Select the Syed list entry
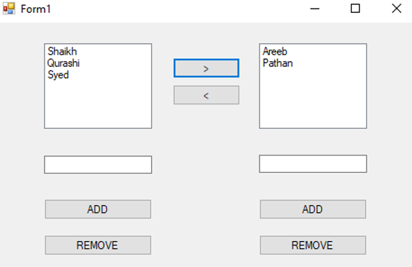 click(x=58, y=75)
